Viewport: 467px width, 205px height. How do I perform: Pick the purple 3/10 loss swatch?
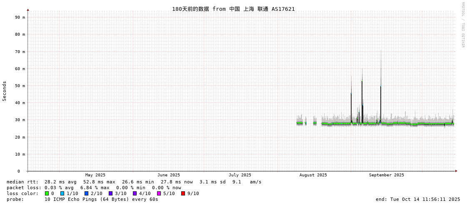(110, 193)
